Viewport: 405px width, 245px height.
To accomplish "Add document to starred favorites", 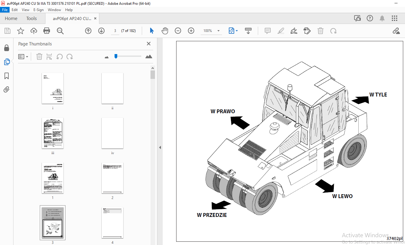I will pyautogui.click(x=20, y=31).
